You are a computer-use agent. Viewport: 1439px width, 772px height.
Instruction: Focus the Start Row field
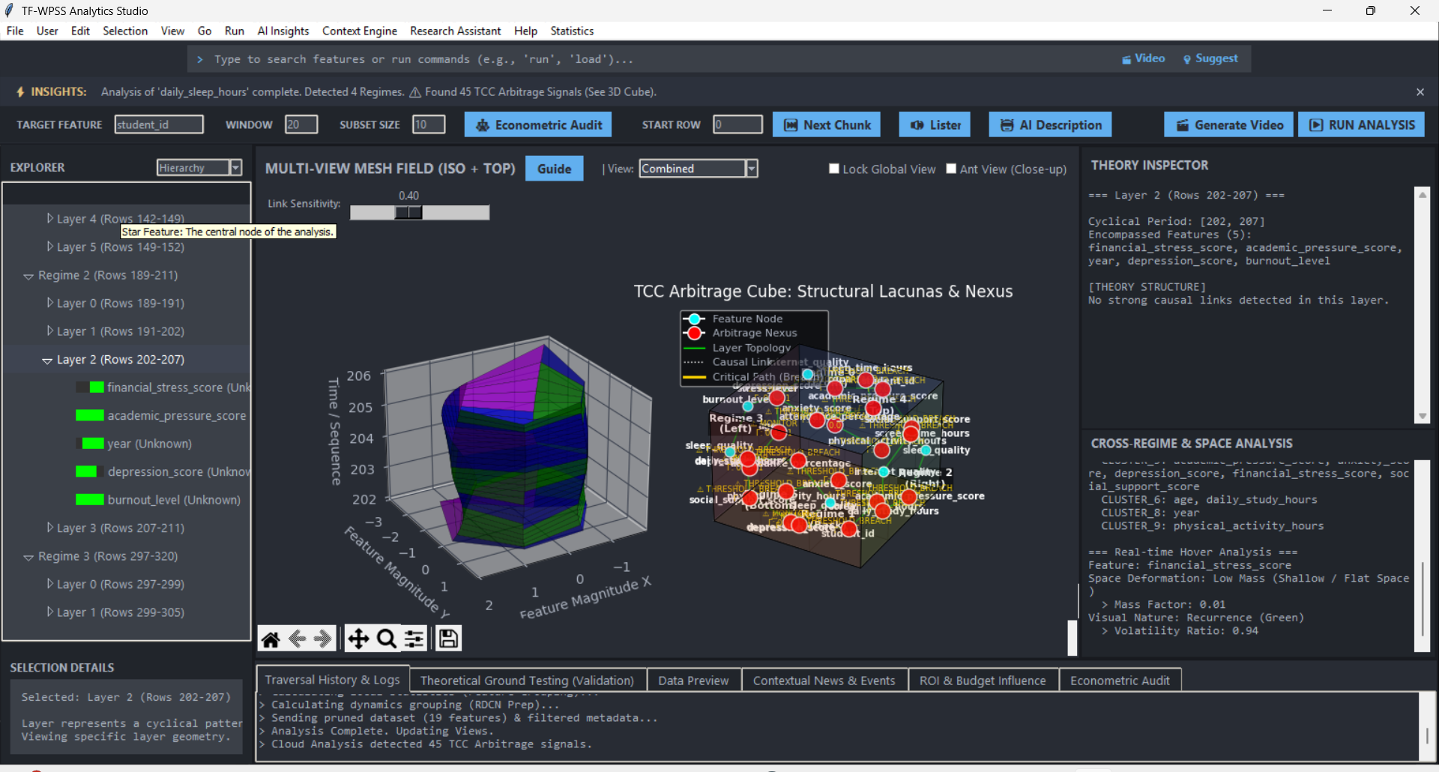[738, 124]
